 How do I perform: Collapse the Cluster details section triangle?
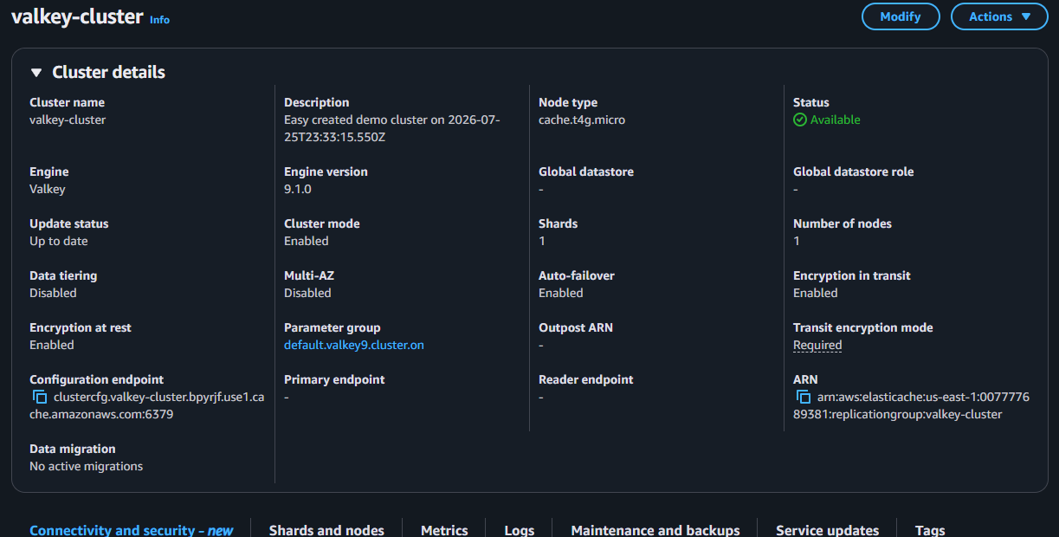click(36, 73)
